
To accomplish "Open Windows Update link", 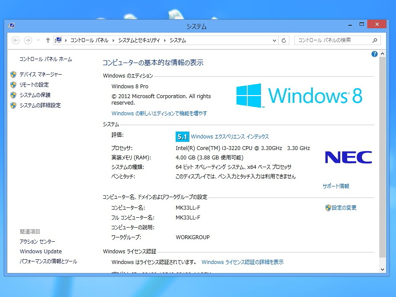I will point(41,252).
